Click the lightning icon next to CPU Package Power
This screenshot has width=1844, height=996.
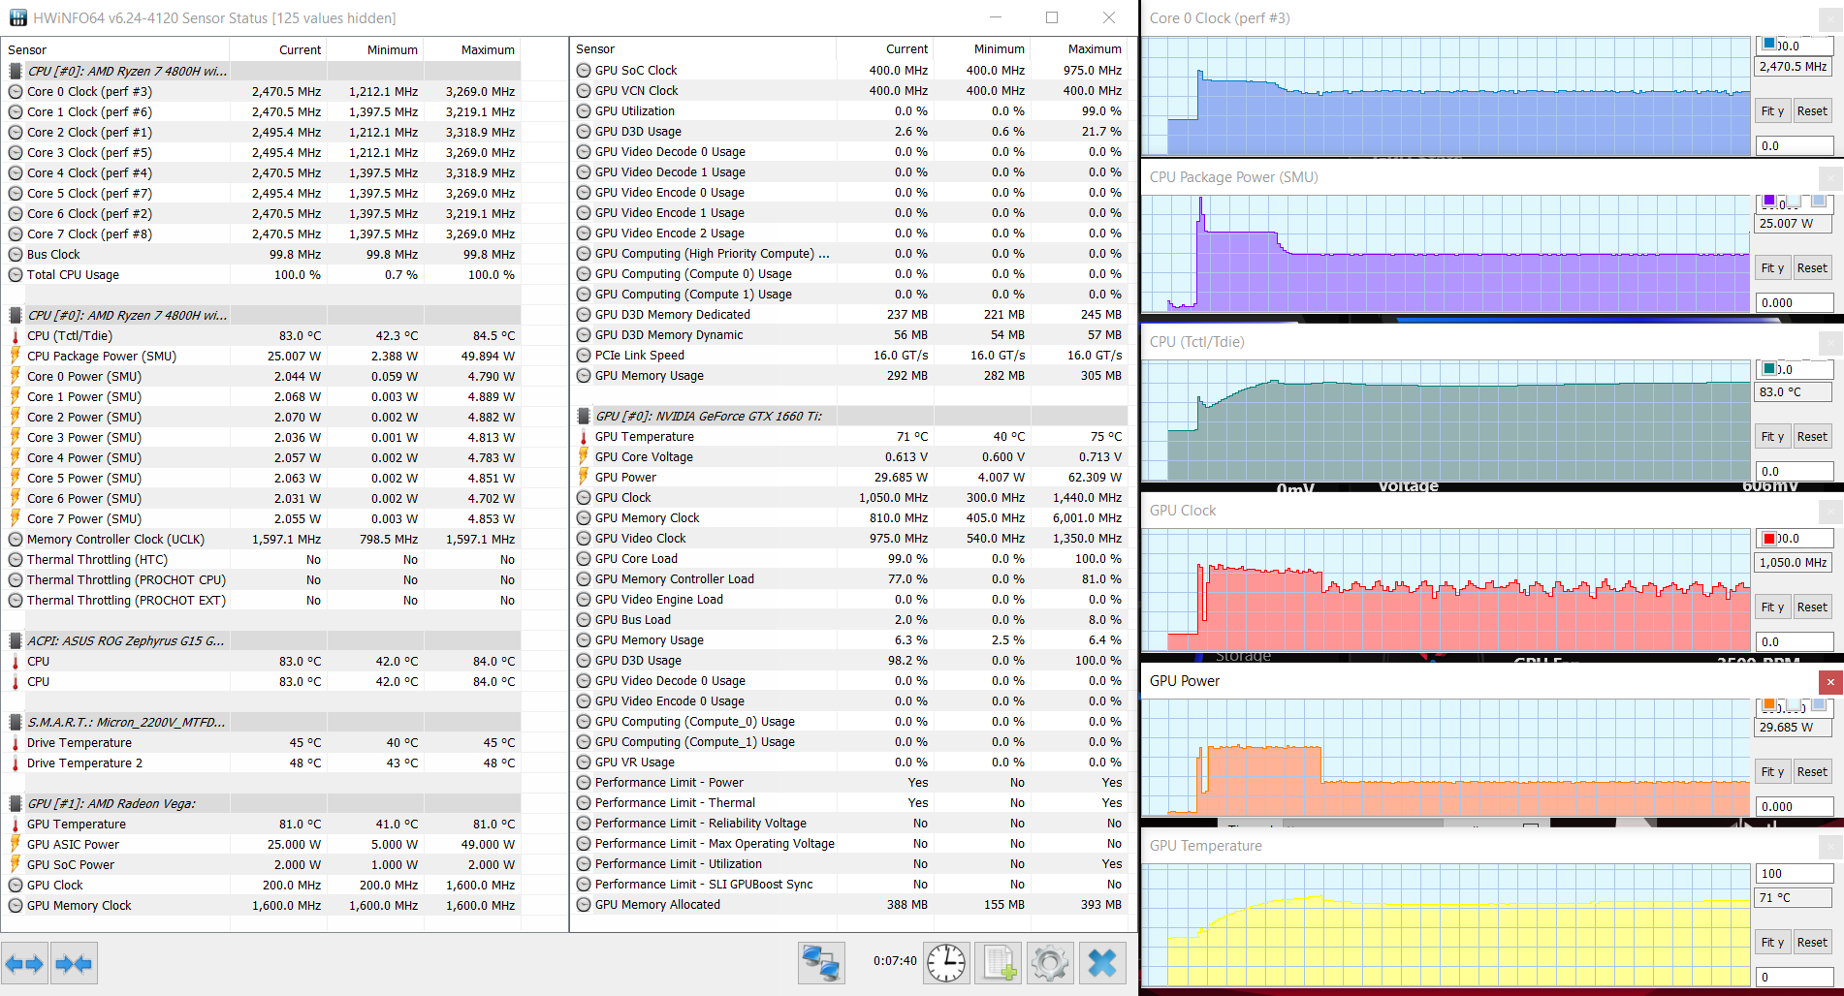tap(16, 356)
